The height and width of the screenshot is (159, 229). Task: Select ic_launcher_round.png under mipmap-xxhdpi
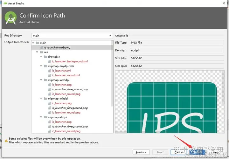pyautogui.click(x=66, y=113)
